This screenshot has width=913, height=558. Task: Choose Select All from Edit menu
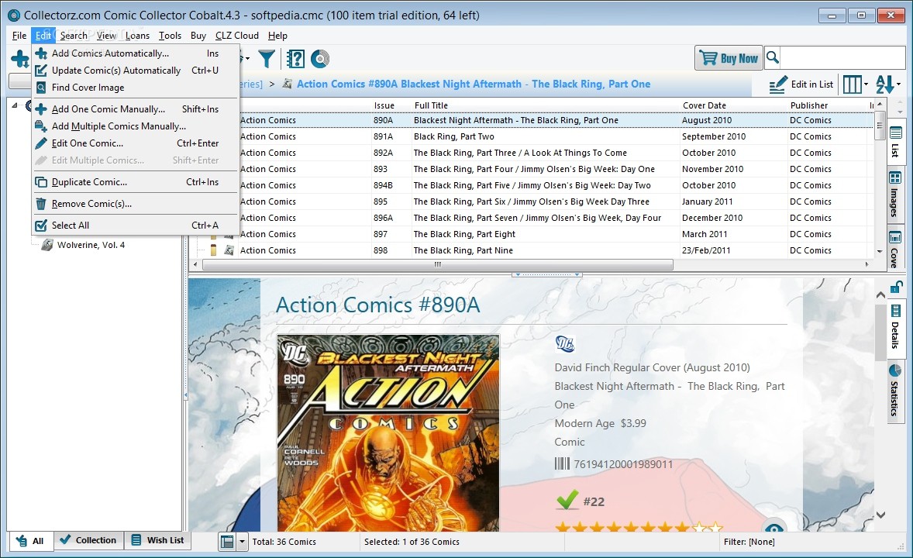pyautogui.click(x=135, y=226)
